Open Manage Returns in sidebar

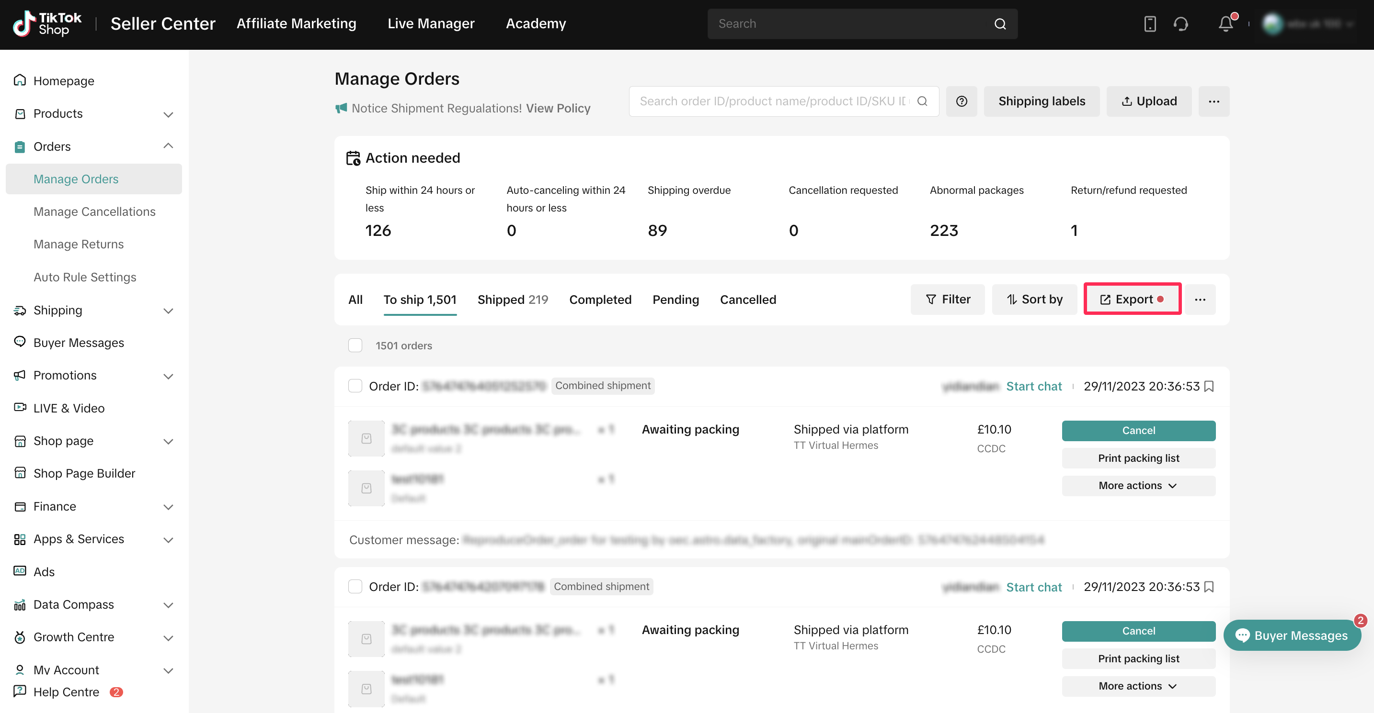[79, 244]
